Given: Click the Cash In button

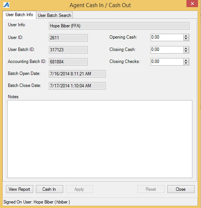Looking at the screenshot, I should coord(49,189).
